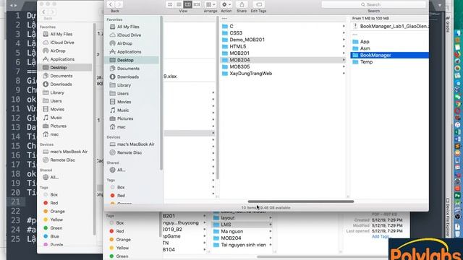Go forward in front Finder window
This screenshot has width=463, height=260.
coord(119,4)
